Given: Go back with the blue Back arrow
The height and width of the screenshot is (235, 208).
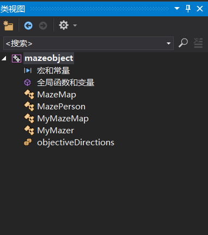Looking at the screenshot, I should click(x=28, y=26).
